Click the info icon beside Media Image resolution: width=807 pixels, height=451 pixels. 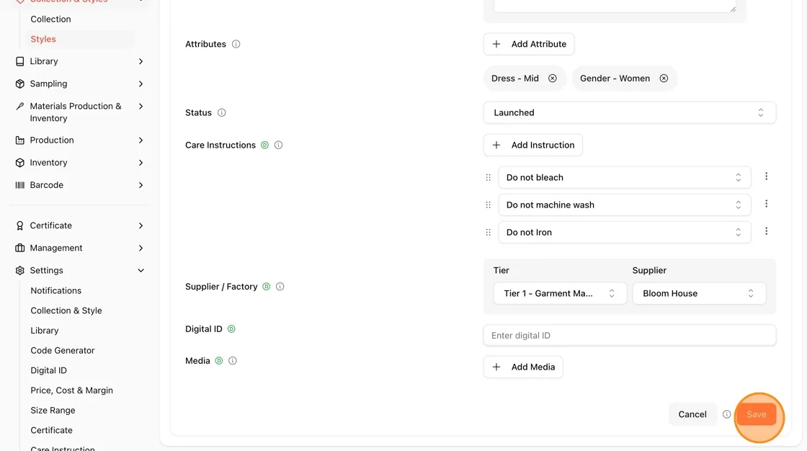click(x=233, y=361)
